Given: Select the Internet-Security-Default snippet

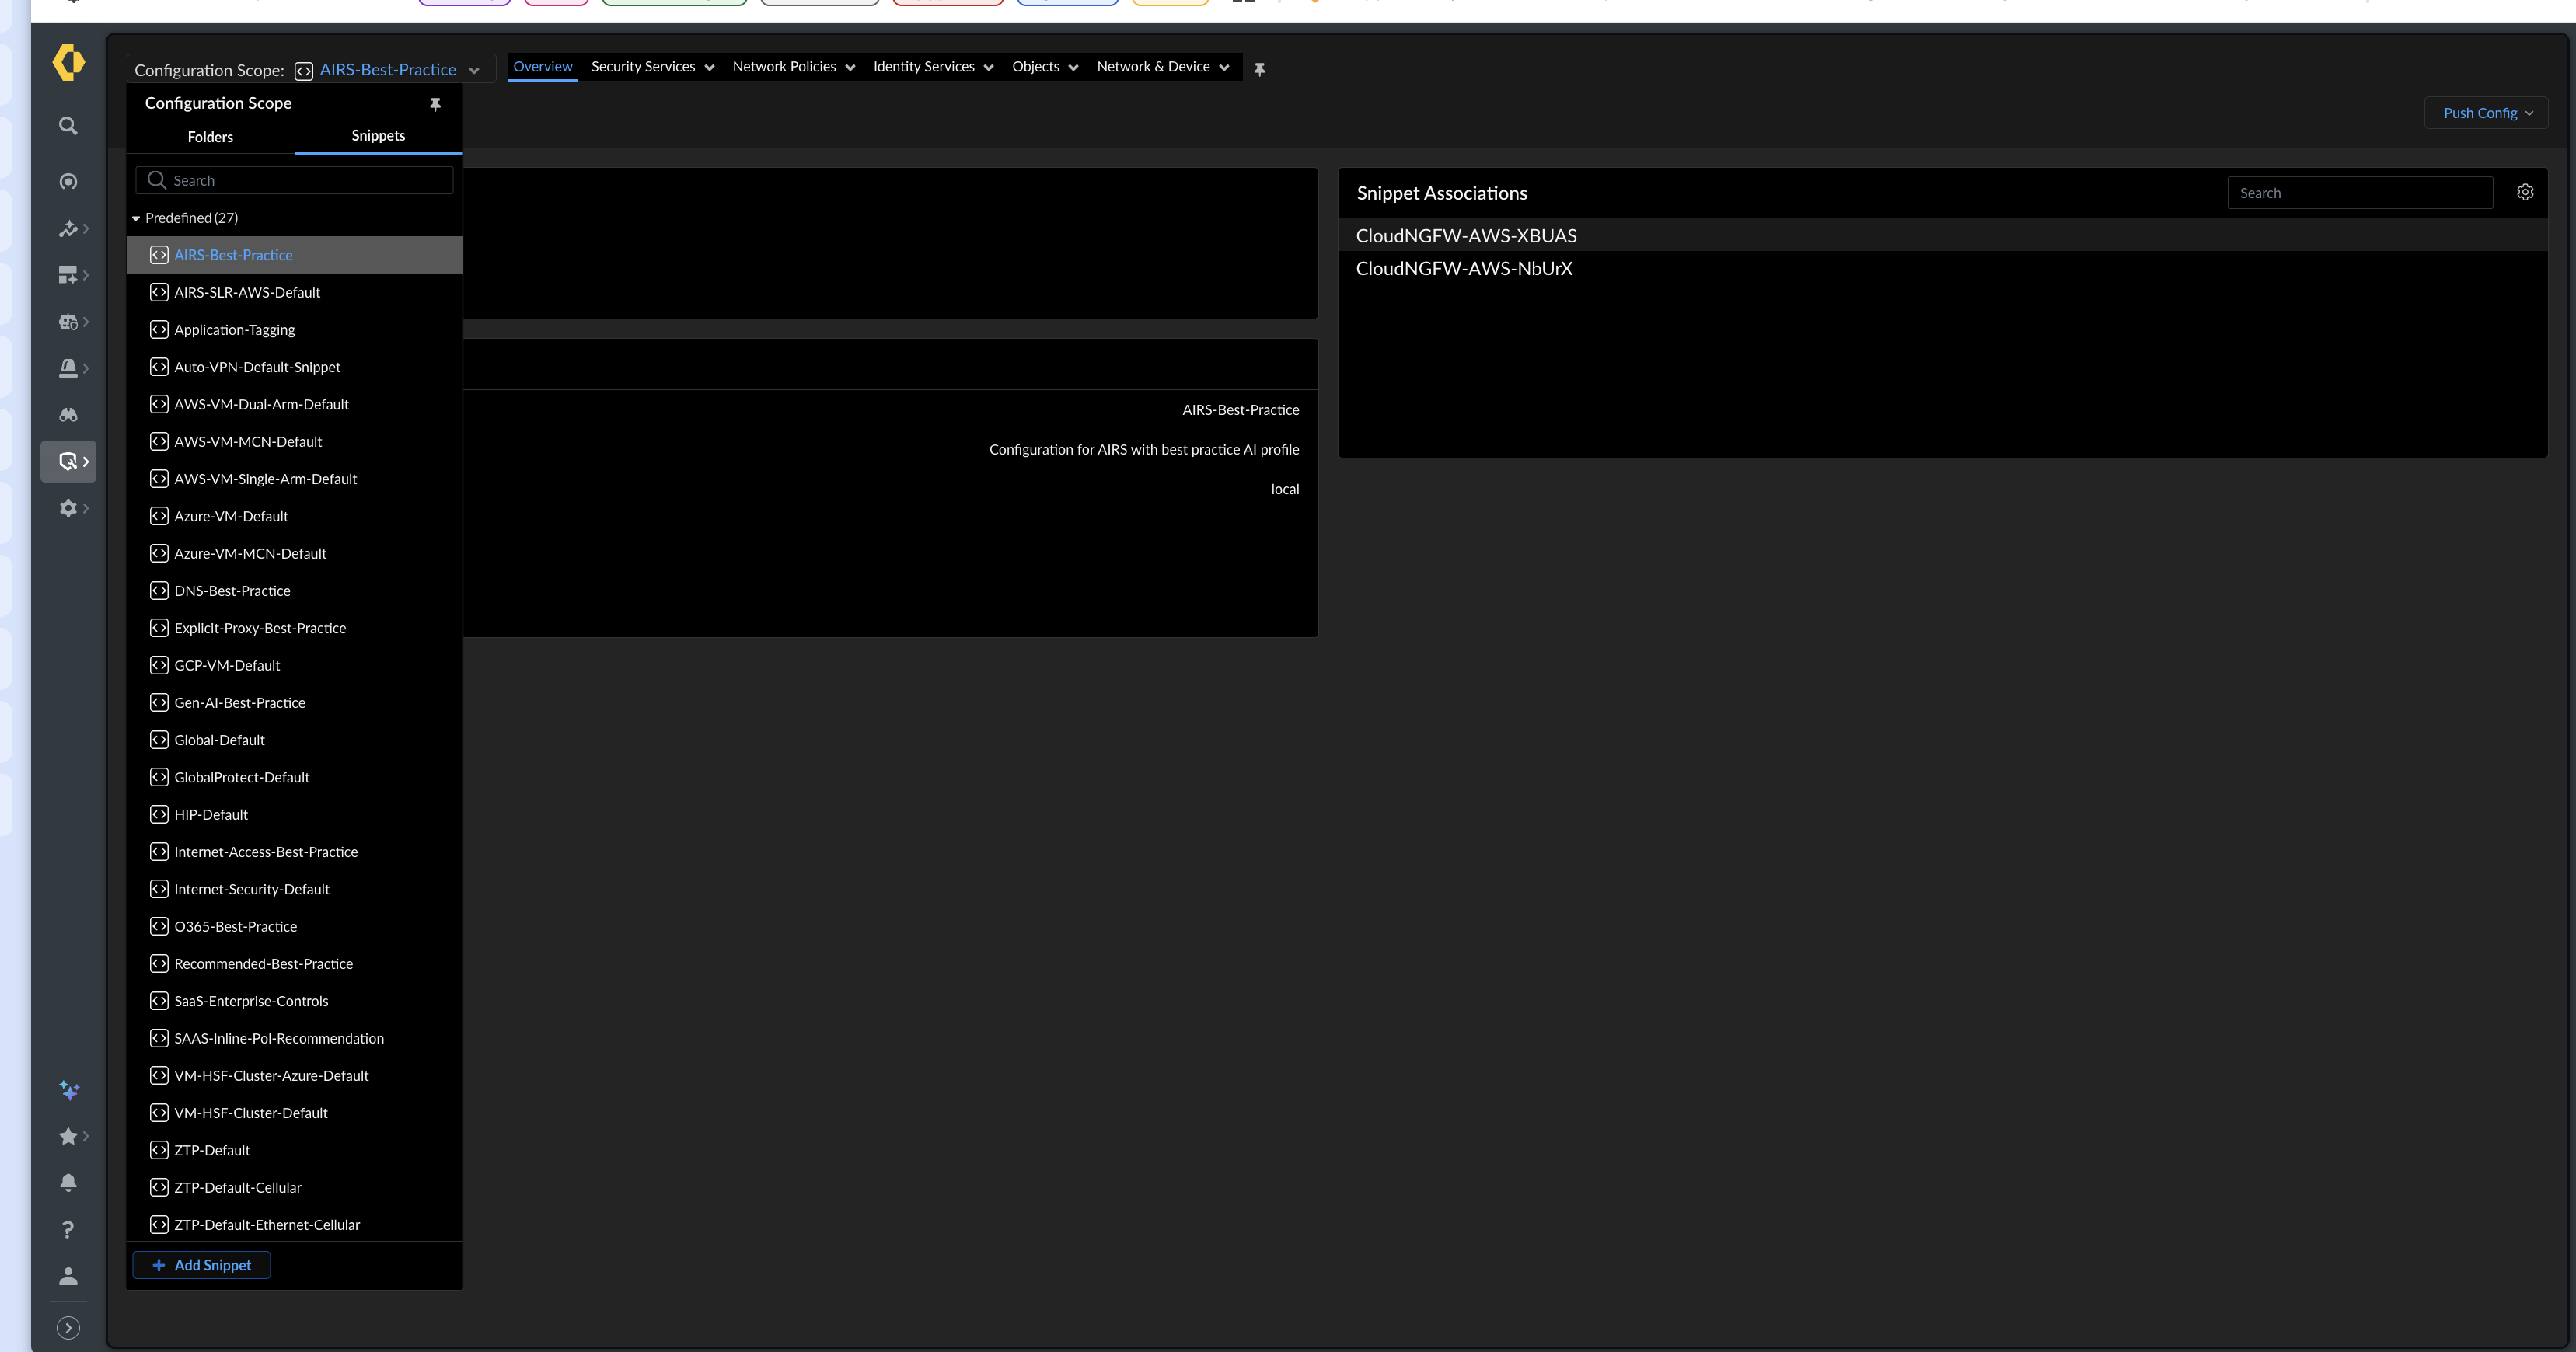Looking at the screenshot, I should tap(295, 890).
